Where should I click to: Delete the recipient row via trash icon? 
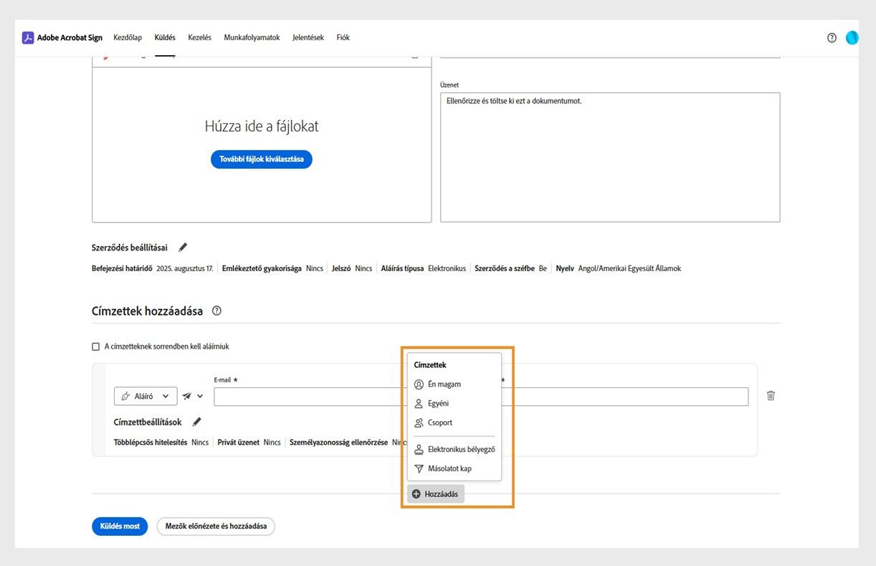point(771,395)
